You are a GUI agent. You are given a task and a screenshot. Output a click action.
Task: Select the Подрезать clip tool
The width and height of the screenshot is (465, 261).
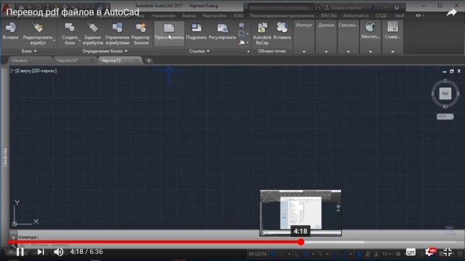[x=196, y=31]
